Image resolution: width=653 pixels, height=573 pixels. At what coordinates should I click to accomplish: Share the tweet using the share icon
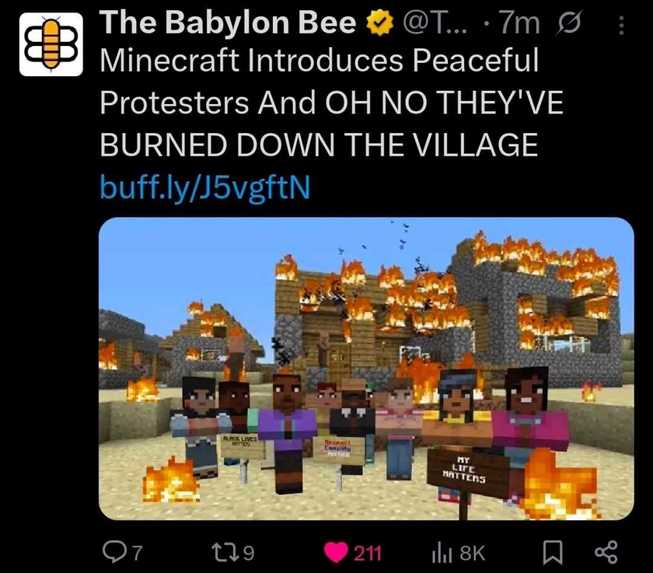(606, 553)
